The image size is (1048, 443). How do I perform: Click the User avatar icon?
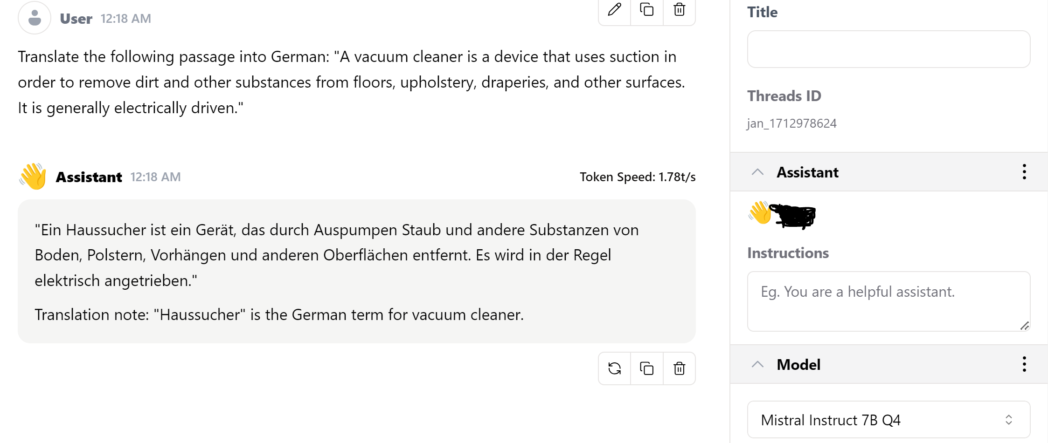[x=35, y=18]
